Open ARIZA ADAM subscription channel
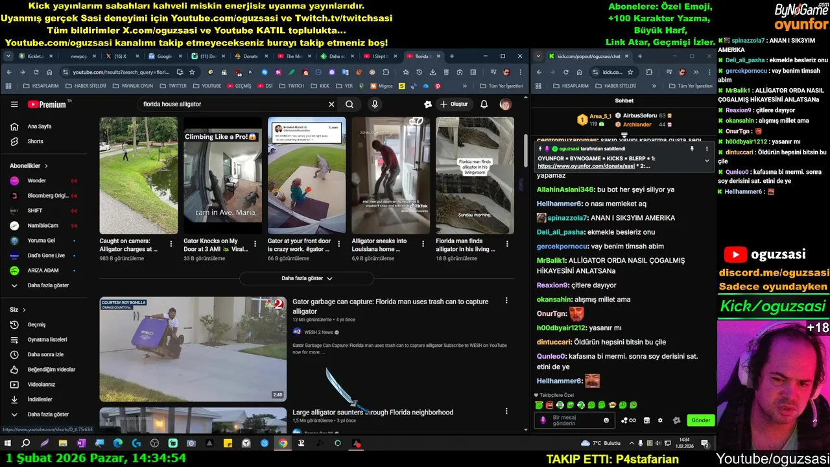Screen dimensions: 830x467 tap(44, 270)
